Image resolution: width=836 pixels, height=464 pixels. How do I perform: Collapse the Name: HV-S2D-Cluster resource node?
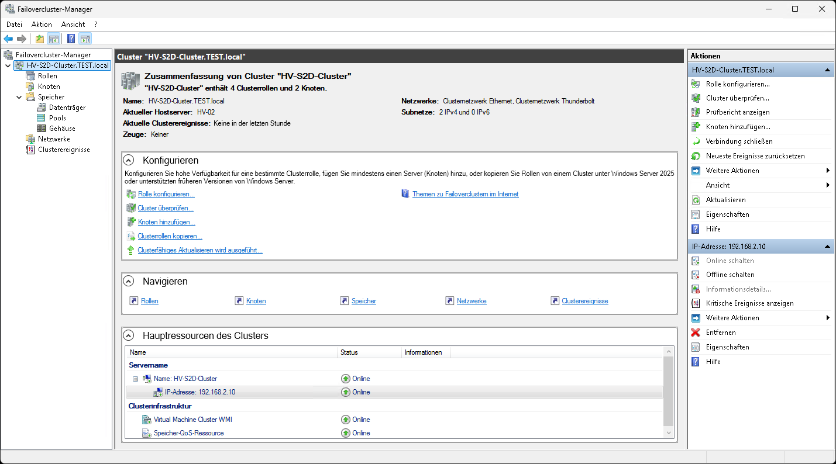pyautogui.click(x=135, y=379)
